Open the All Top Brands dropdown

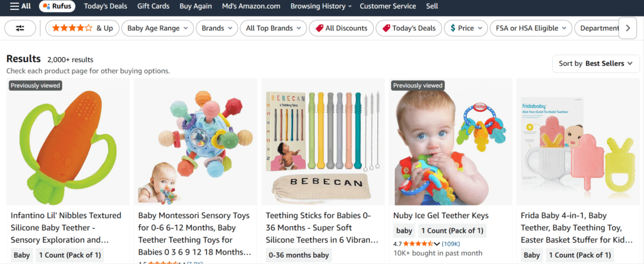click(274, 28)
